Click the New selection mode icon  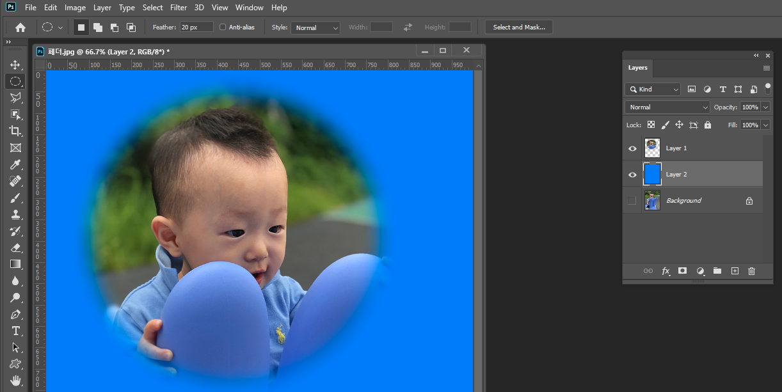pos(81,27)
